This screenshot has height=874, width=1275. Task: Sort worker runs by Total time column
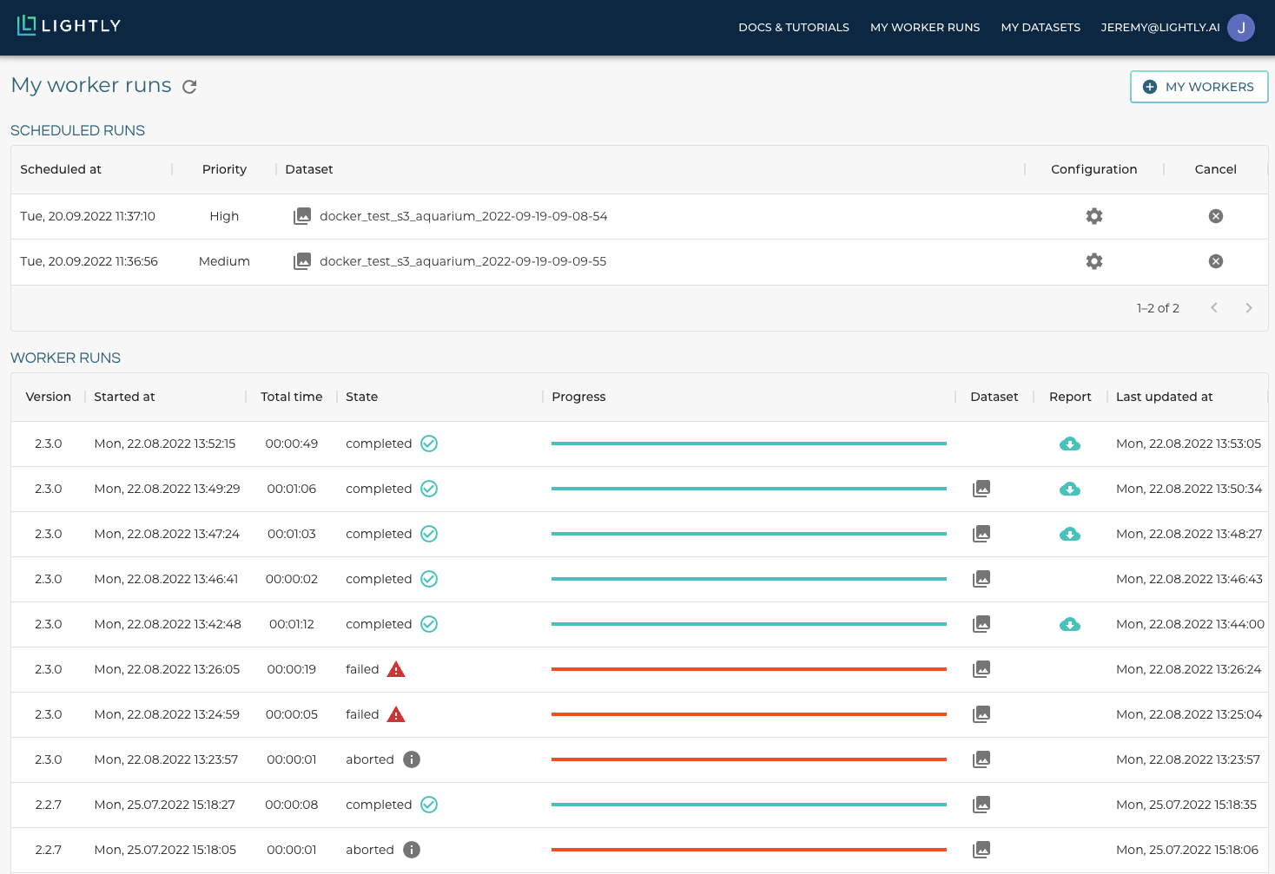pyautogui.click(x=292, y=397)
